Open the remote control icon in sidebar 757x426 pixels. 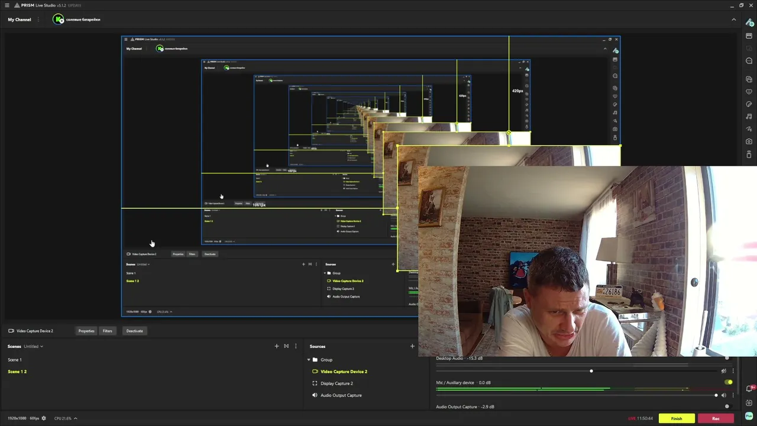pos(749,154)
